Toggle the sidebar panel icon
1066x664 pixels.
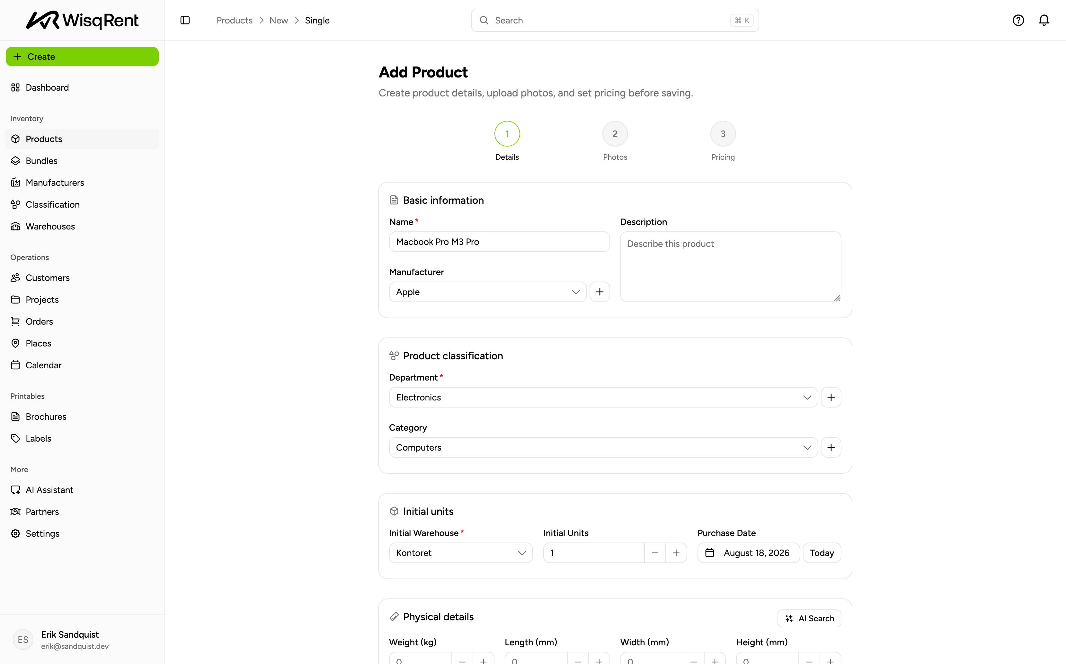185,20
